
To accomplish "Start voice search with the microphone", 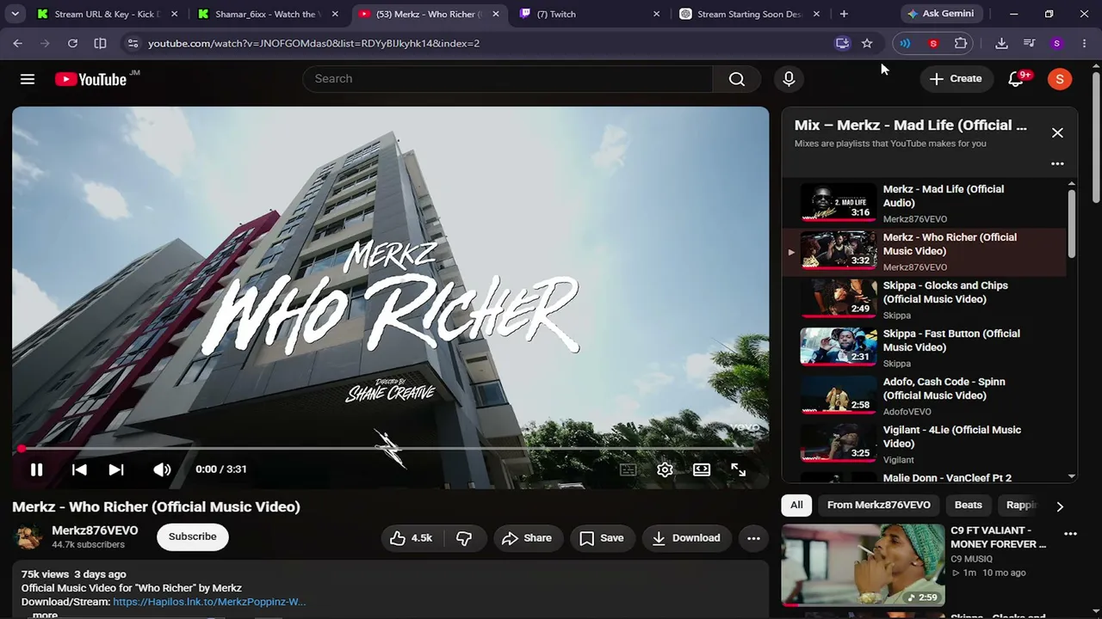I will [x=789, y=79].
